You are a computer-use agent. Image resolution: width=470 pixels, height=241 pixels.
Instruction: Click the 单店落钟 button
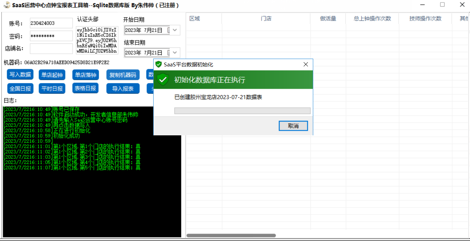(85, 75)
